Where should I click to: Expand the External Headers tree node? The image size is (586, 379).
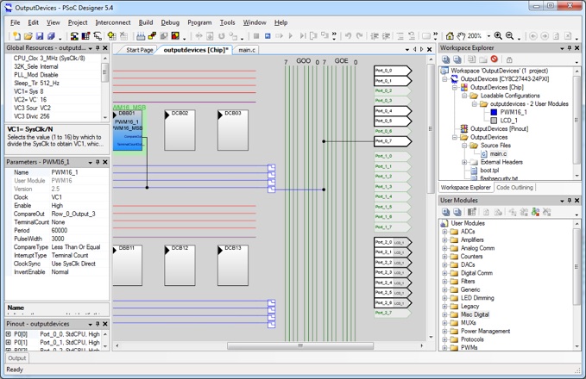pos(464,162)
